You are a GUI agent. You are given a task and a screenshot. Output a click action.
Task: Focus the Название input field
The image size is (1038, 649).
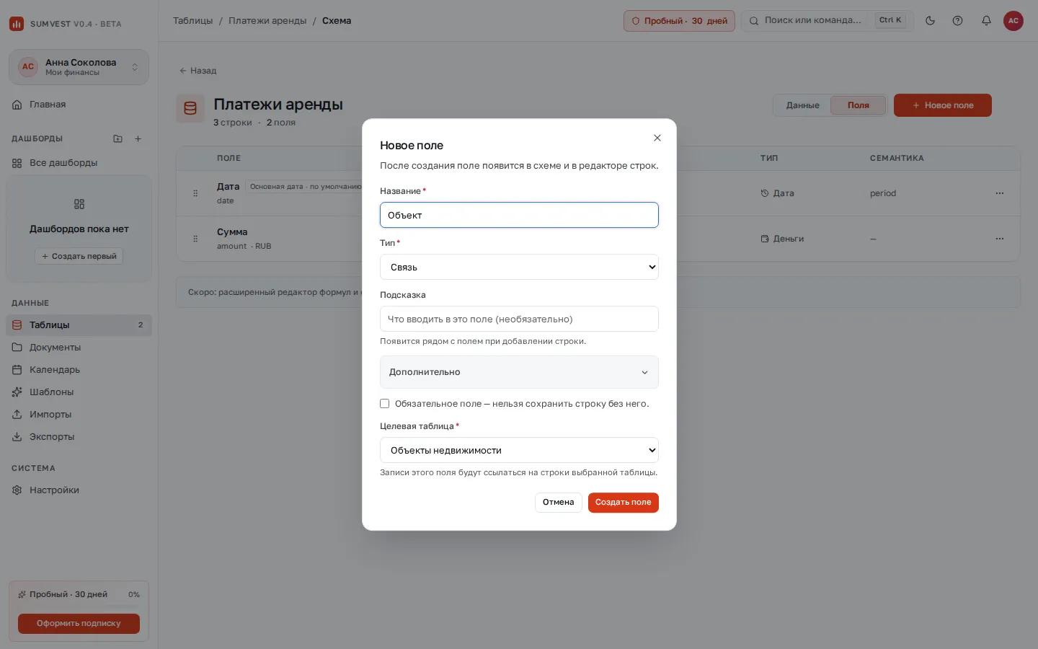tap(519, 215)
